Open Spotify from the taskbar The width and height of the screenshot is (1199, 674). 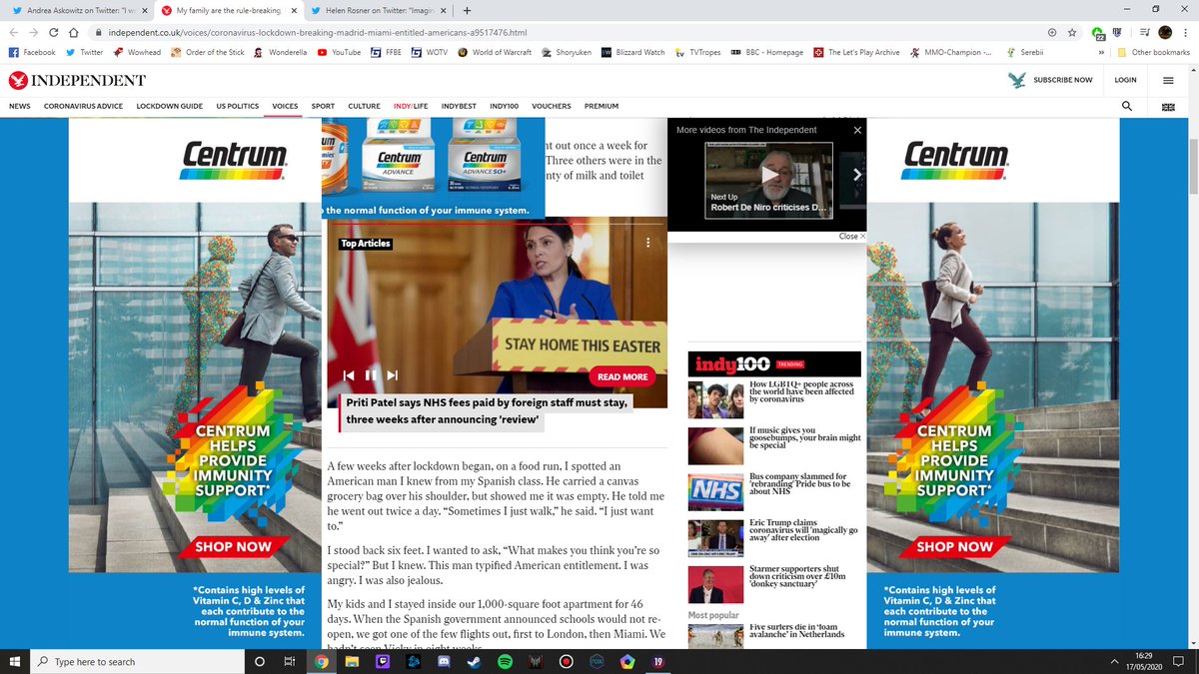(x=504, y=661)
